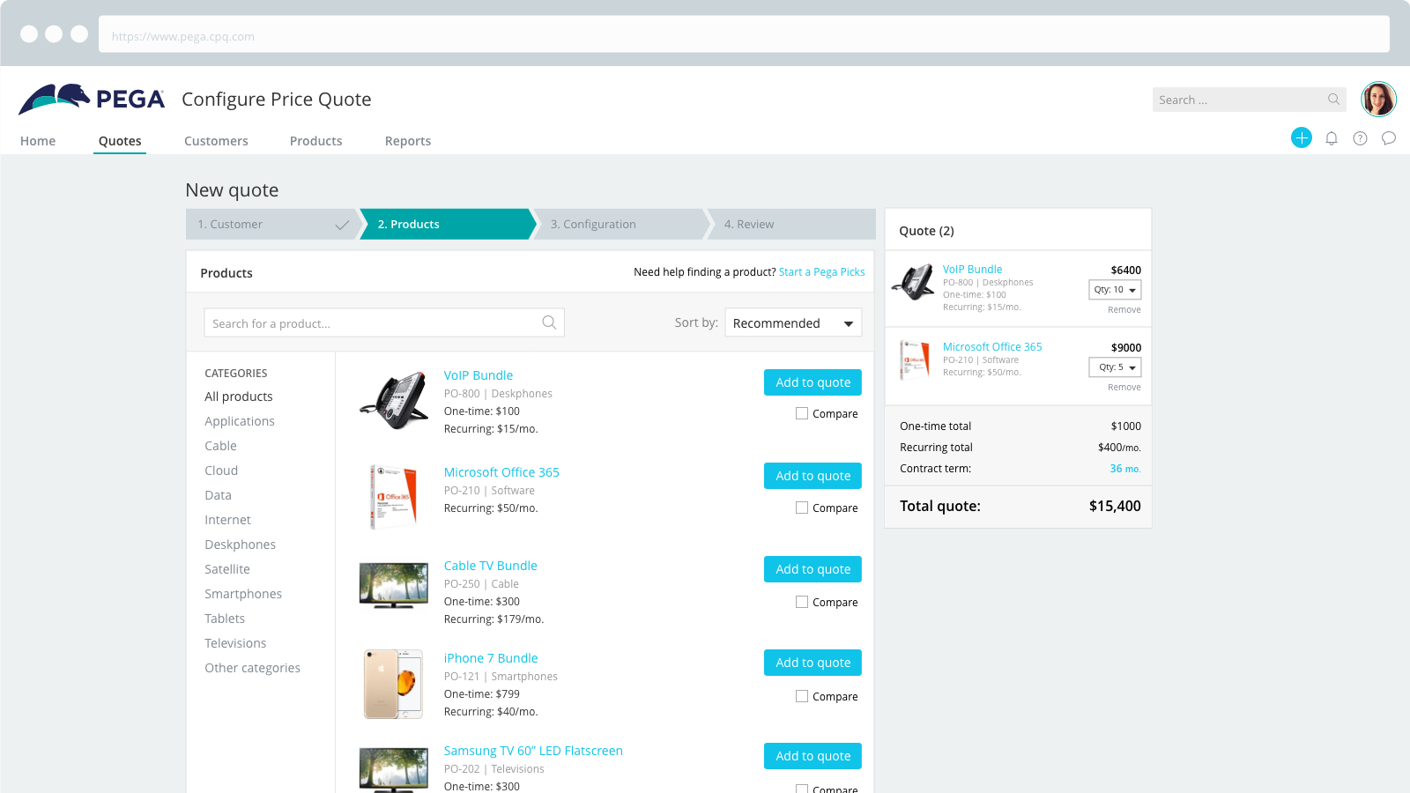The width and height of the screenshot is (1410, 793).
Task: Click the Office 365 thumbnail in the Quote panel
Action: coord(915,360)
